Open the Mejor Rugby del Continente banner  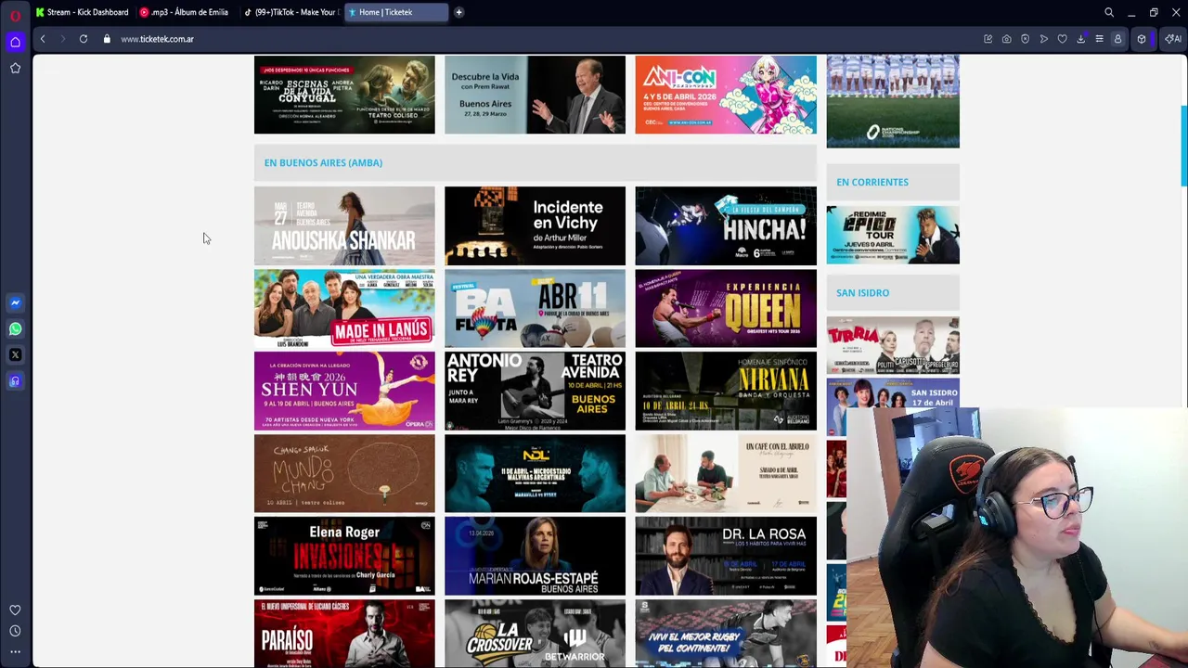coord(726,634)
